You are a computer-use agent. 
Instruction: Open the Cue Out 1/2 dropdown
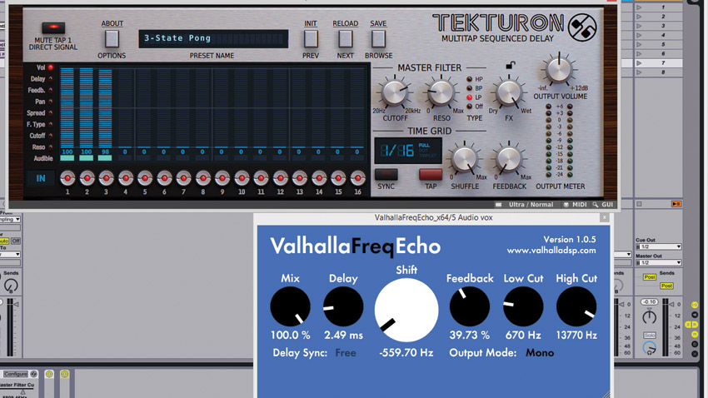click(x=658, y=246)
